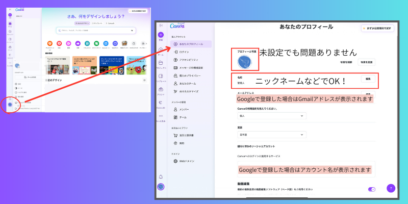The width and height of the screenshot is (408, 204).
Task: Open あなたのチーム menu item
Action: click(191, 84)
